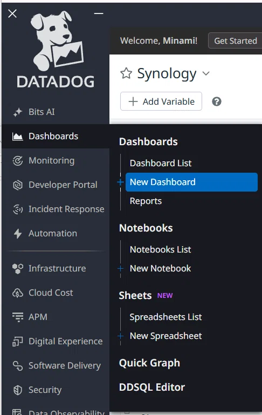Select New Dashboard in the submenu
The width and height of the screenshot is (262, 415).
point(191,182)
